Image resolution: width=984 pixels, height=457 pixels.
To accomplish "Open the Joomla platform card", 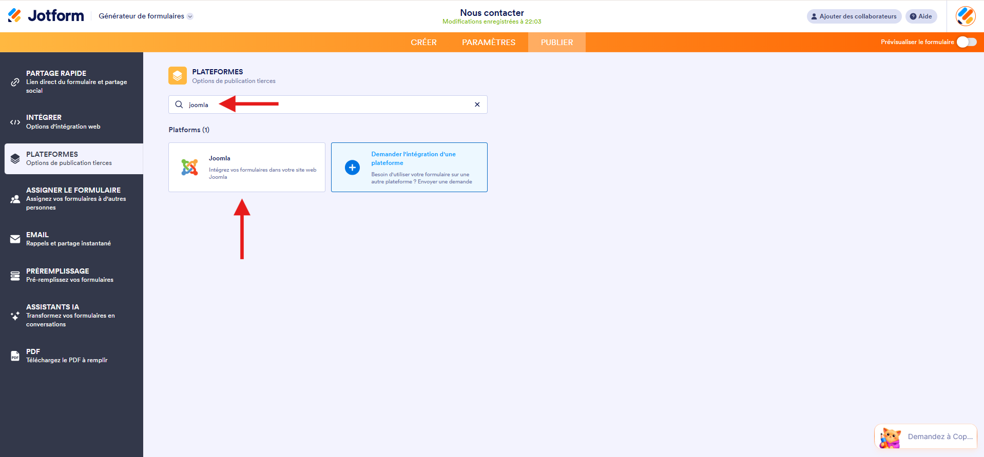I will 247,168.
